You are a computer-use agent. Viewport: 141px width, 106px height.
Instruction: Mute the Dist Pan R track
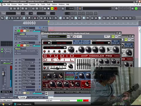point(16,31)
